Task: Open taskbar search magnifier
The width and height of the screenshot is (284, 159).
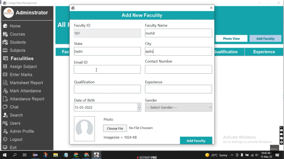Action: click(15, 155)
